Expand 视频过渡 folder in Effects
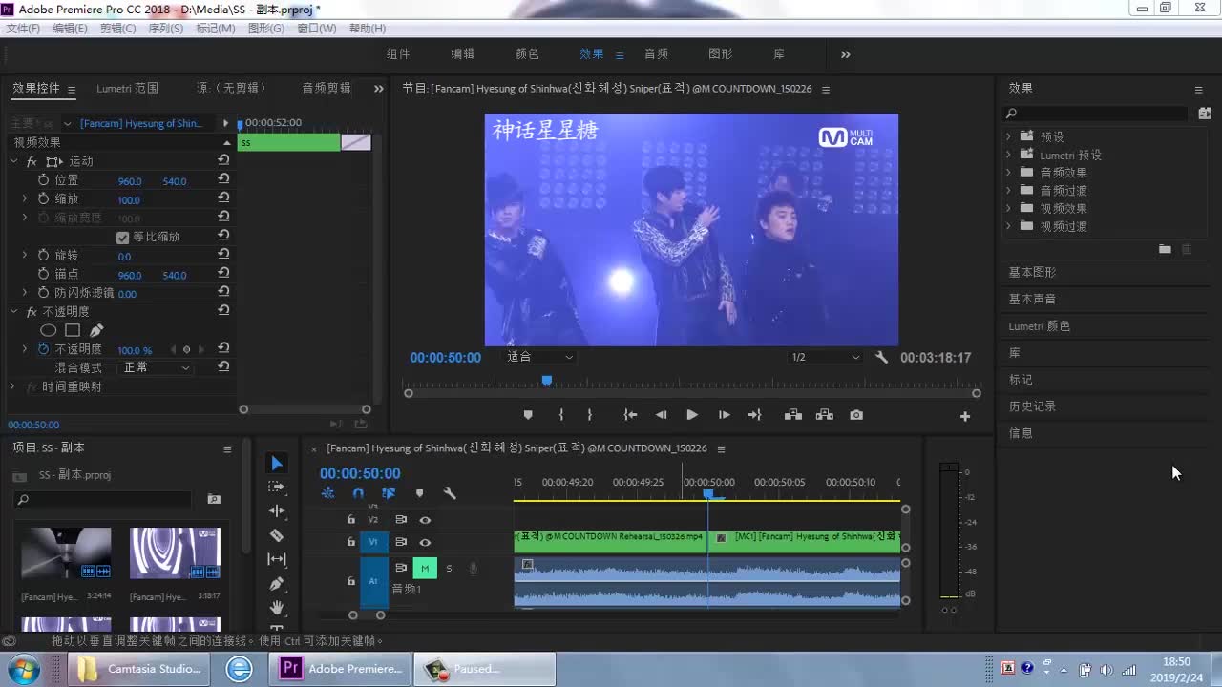Screen dimensions: 1222x687 pos(1008,226)
